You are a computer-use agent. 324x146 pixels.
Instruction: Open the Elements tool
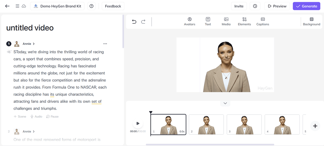click(x=244, y=21)
